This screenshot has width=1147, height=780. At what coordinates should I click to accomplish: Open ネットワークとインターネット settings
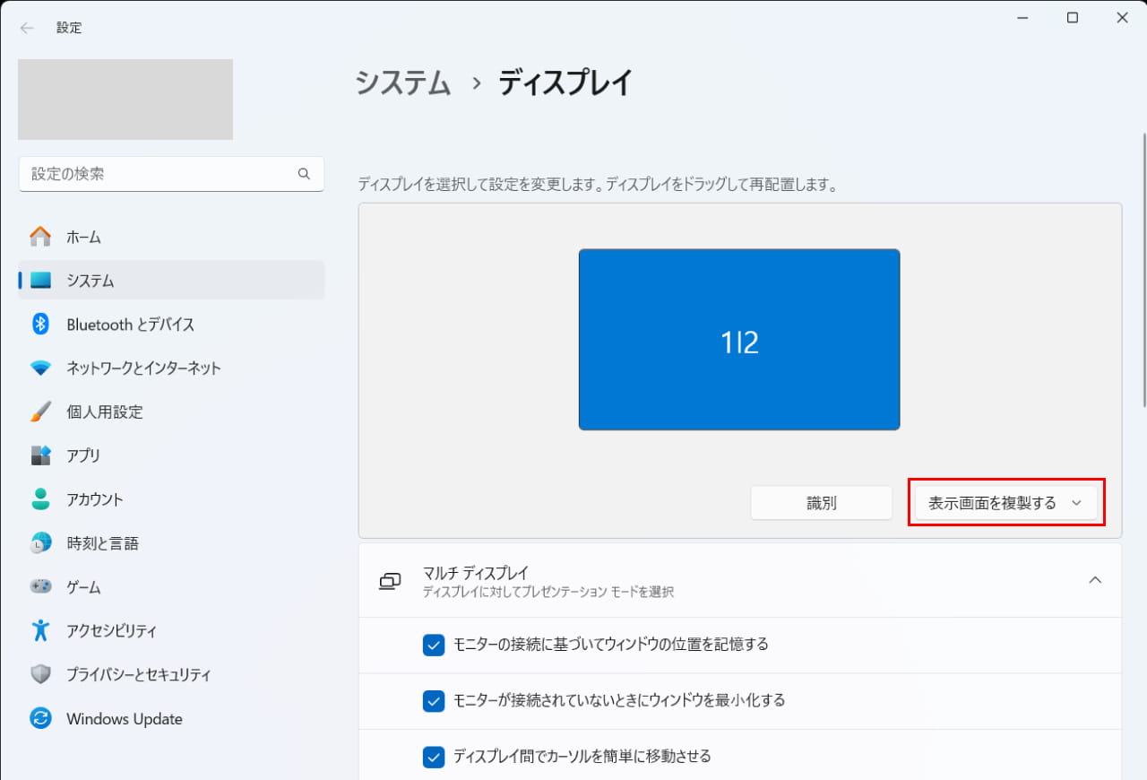click(171, 368)
